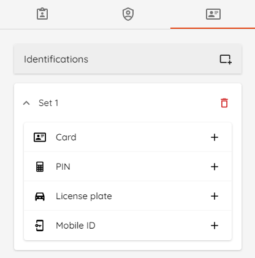Delete Set 1 with trash icon

(x=224, y=103)
